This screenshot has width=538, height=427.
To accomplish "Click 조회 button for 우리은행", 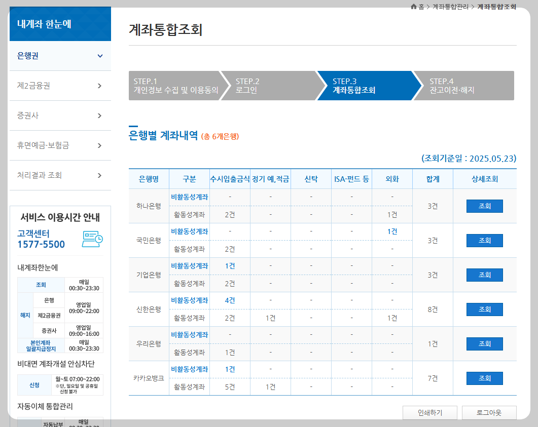I will pos(484,344).
